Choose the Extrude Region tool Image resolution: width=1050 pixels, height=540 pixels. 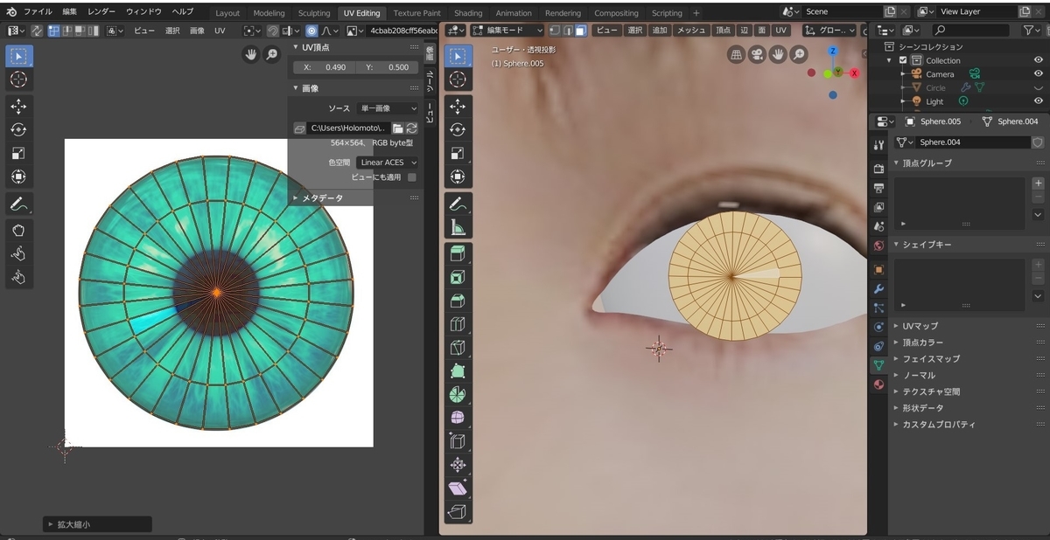[x=458, y=254]
